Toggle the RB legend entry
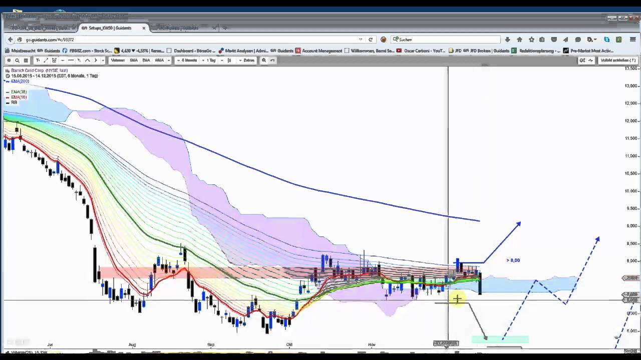This screenshot has width=641, height=360. (14, 102)
